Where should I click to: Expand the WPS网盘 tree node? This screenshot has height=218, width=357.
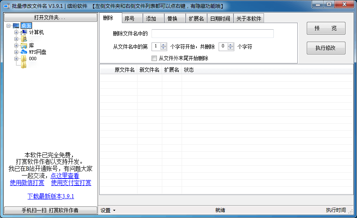[x=16, y=52]
